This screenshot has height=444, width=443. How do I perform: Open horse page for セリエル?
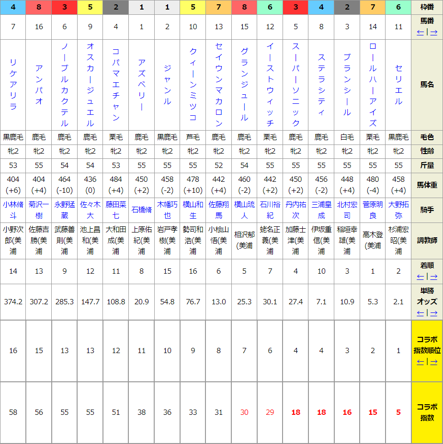click(x=398, y=84)
